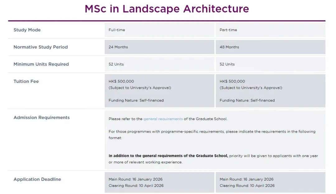Click the full-time Main Round deadline text
The height and width of the screenshot is (194, 336).
[136, 179]
